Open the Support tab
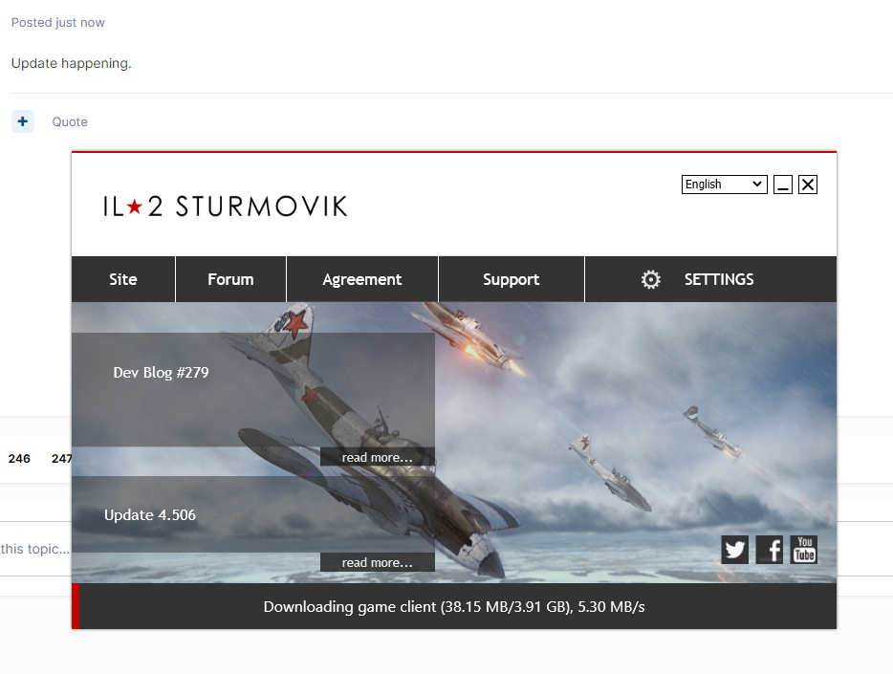 tap(512, 279)
